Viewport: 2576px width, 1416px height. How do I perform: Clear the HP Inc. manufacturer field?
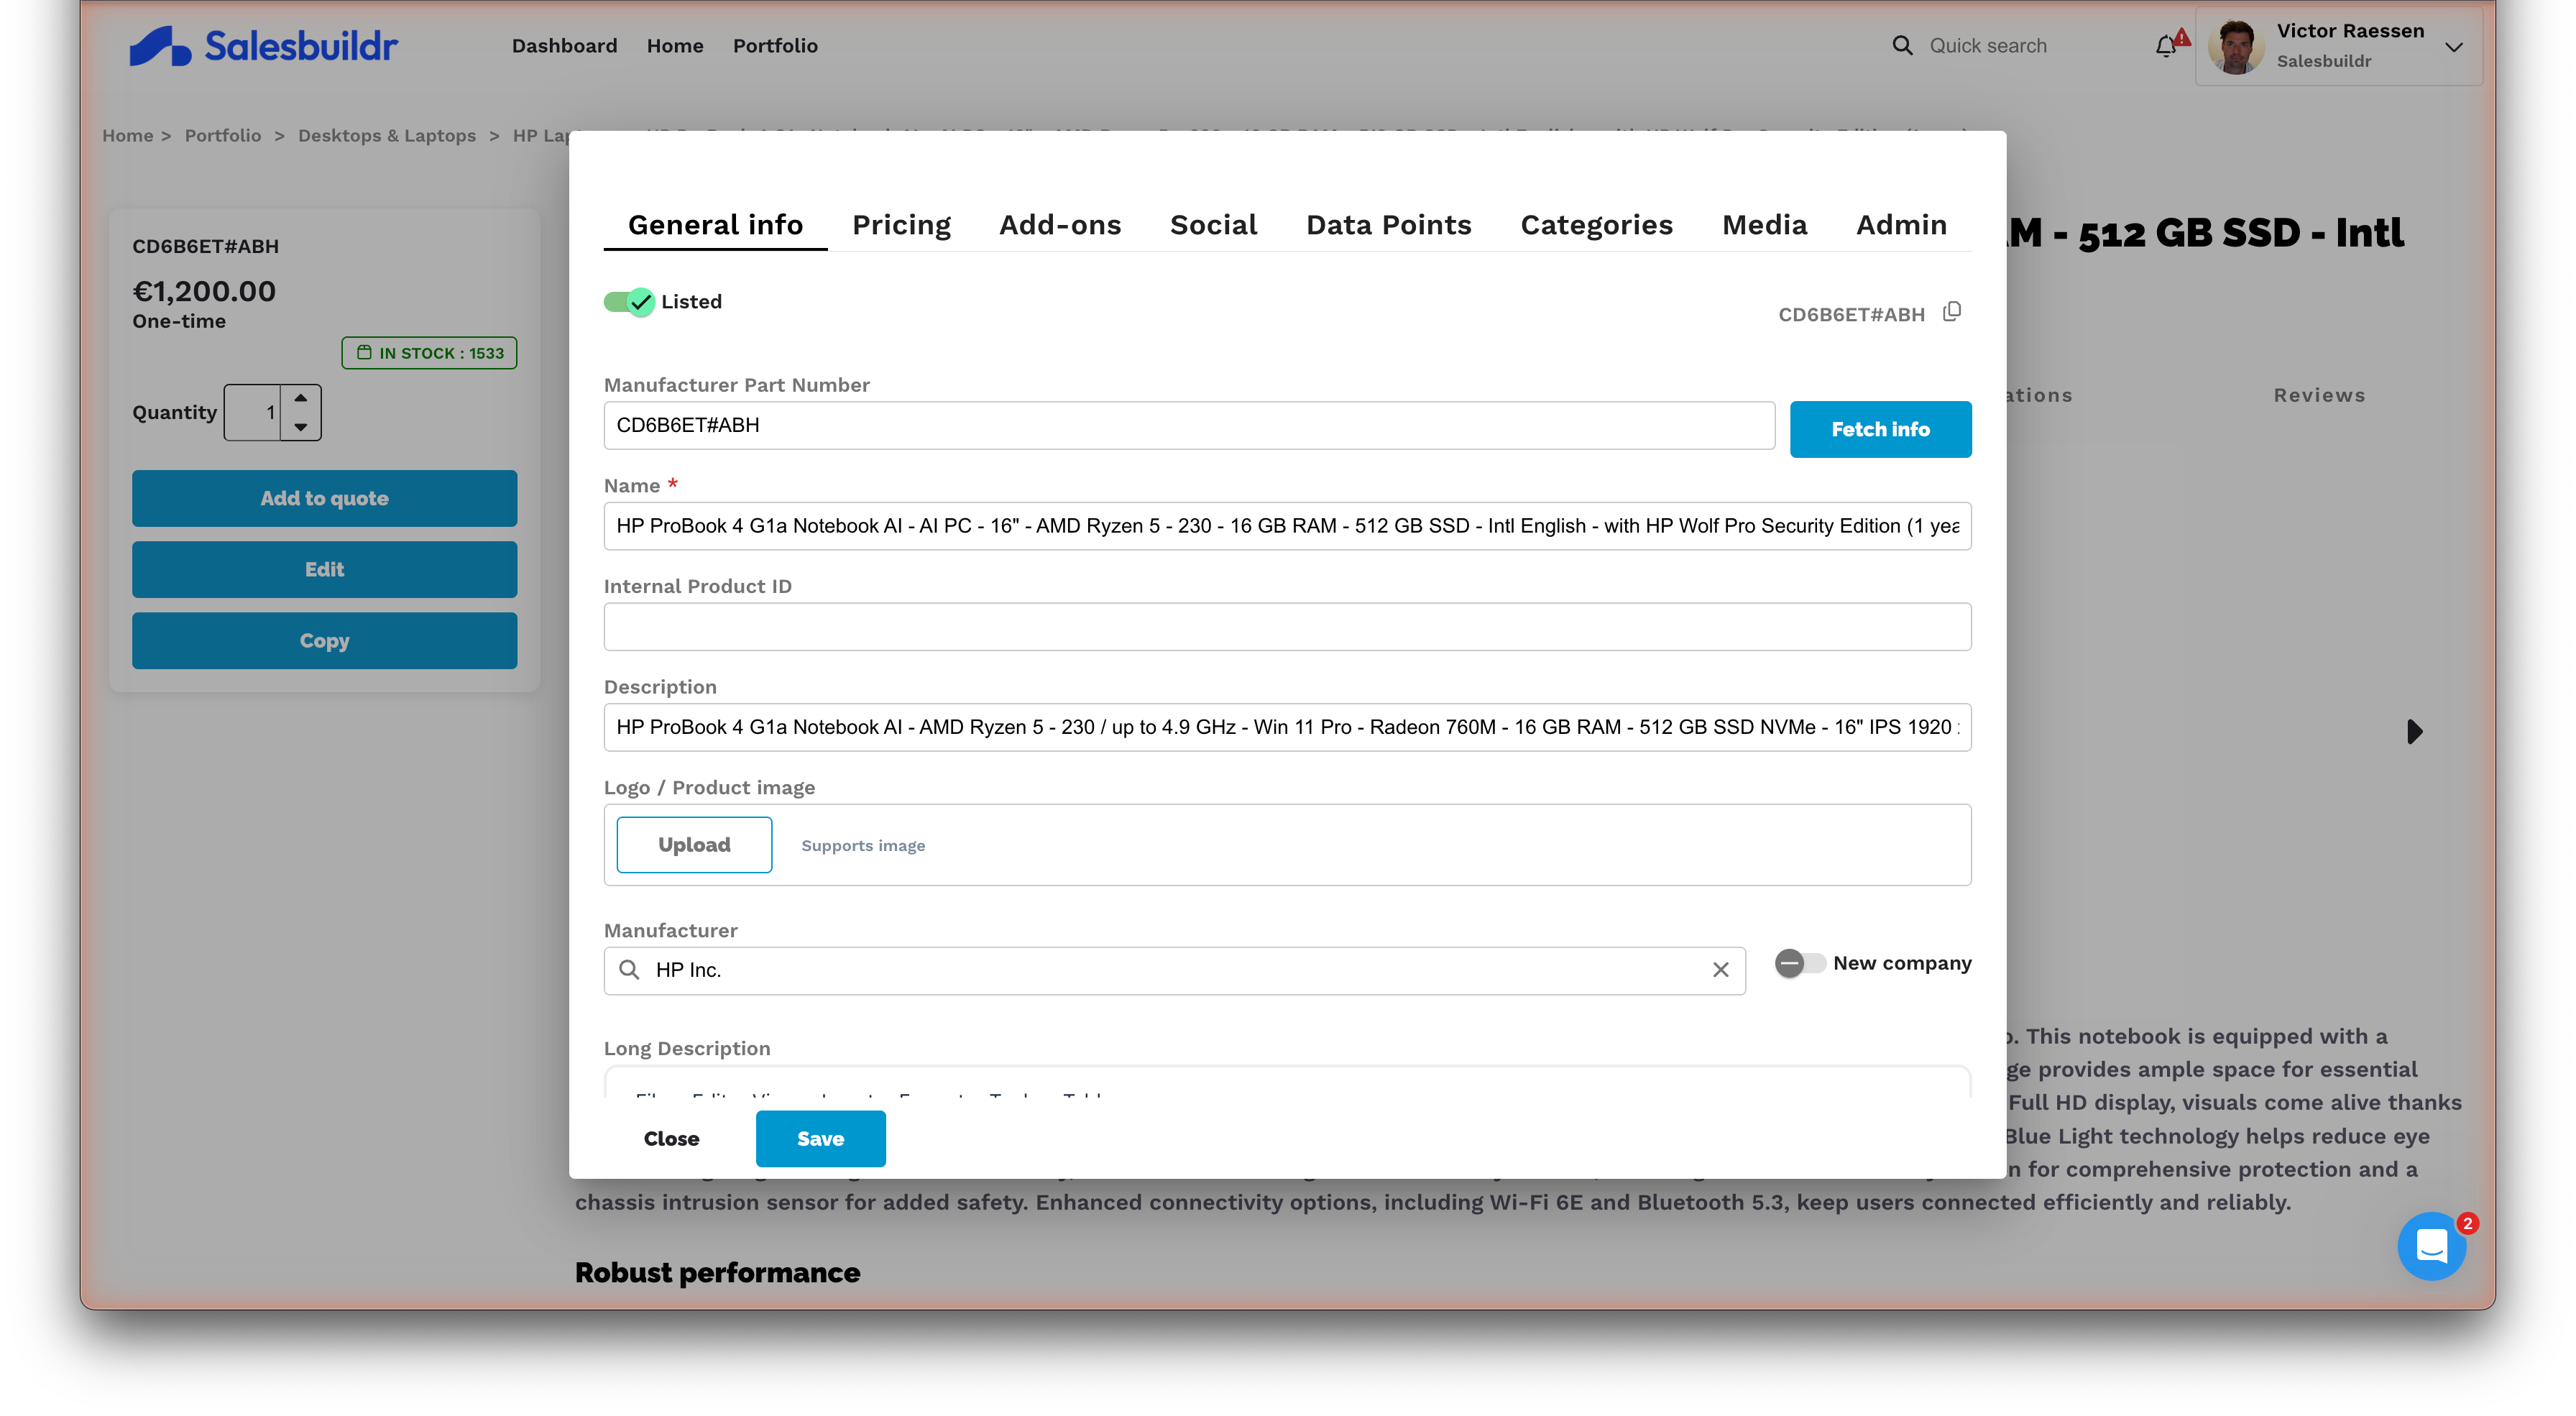tap(1720, 970)
